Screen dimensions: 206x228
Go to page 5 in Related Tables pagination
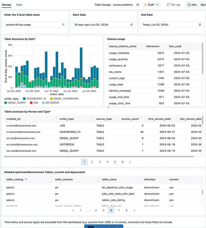tap(104, 210)
